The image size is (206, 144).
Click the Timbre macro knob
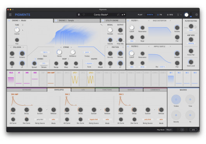point(176,99)
